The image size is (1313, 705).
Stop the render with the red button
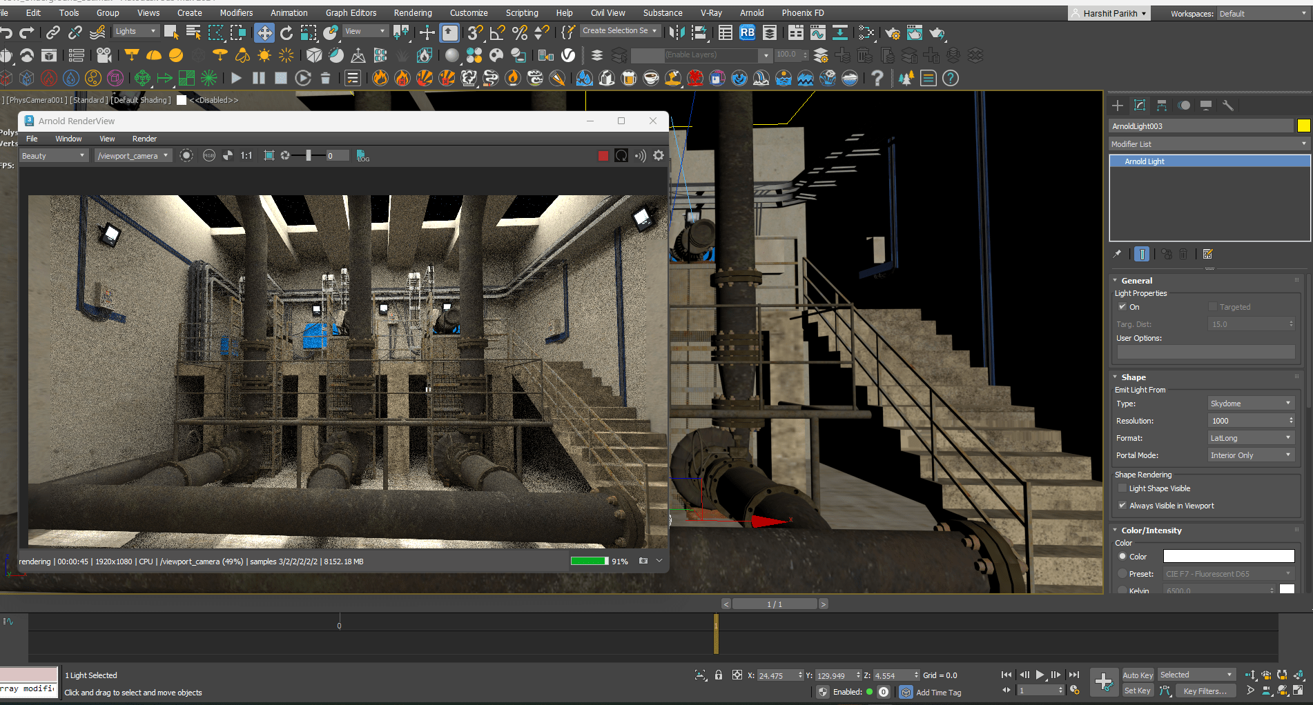(603, 156)
